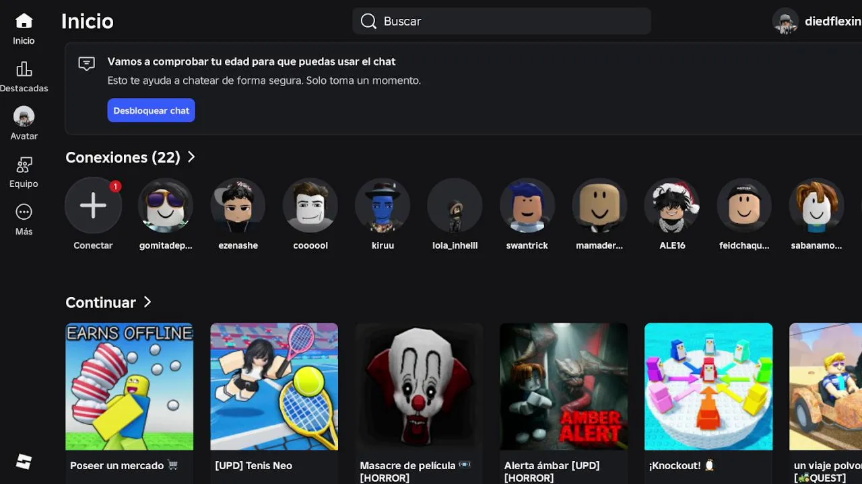Open coooool friend avatar
The width and height of the screenshot is (862, 484).
[x=310, y=206]
